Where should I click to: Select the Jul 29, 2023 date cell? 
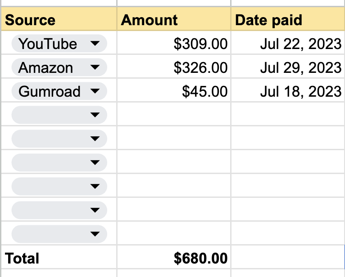point(288,67)
